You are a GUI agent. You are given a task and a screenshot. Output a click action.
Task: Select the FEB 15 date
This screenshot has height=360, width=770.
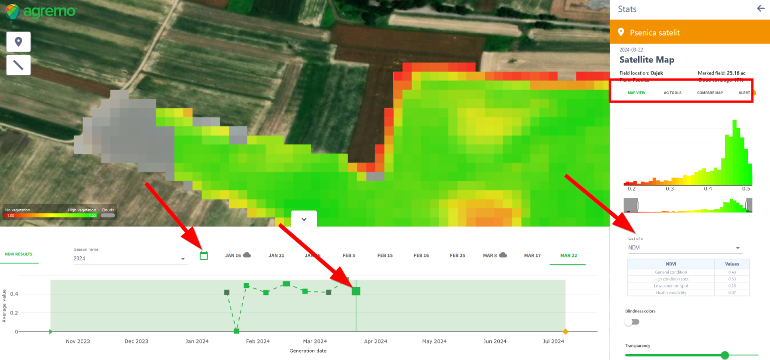[x=385, y=255]
